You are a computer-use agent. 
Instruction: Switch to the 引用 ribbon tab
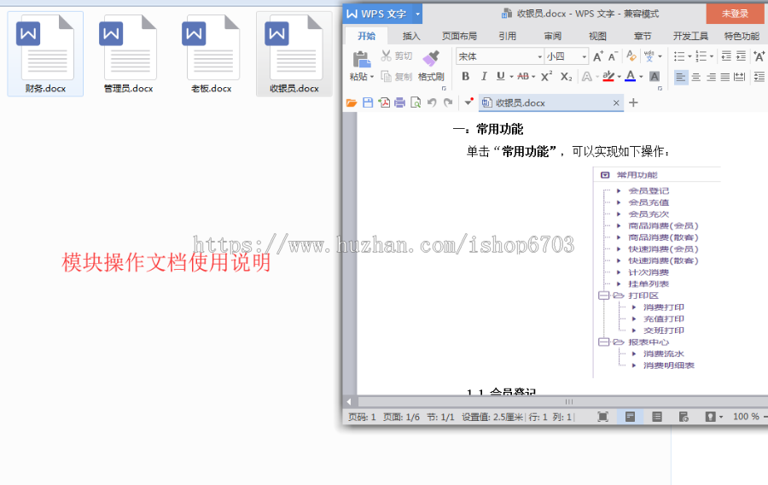508,36
